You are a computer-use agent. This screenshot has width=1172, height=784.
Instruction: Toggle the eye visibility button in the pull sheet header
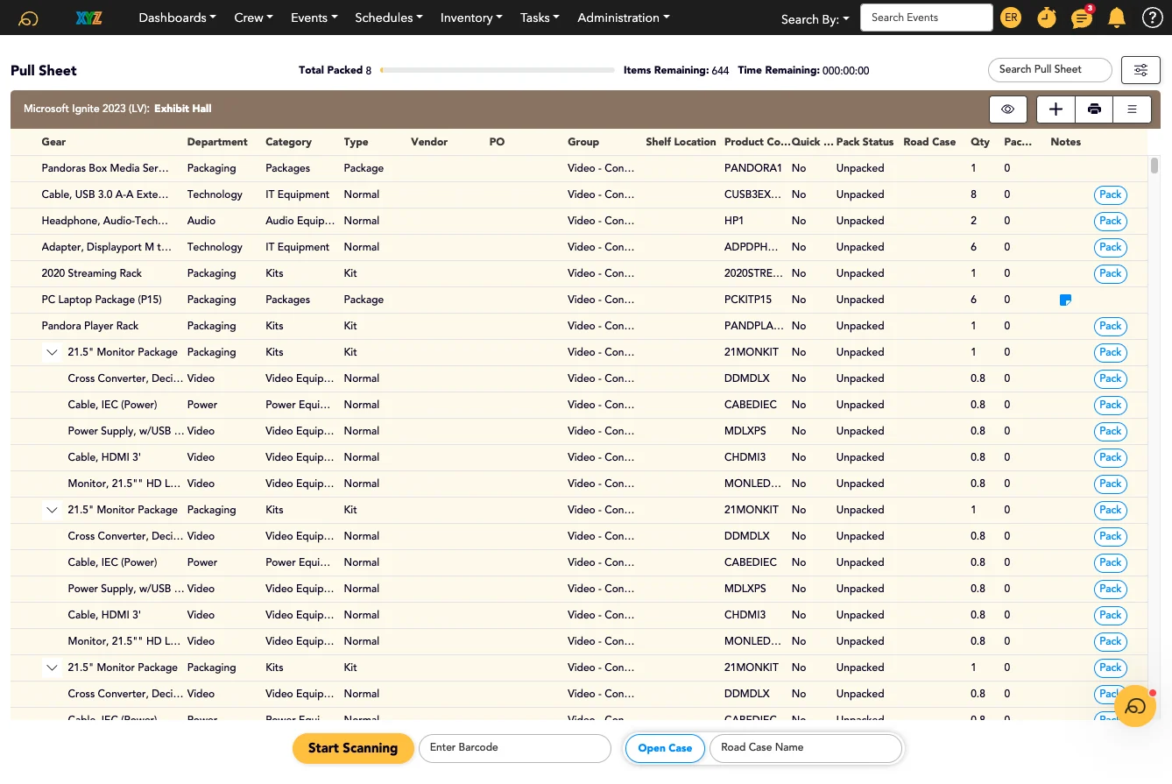[1008, 109]
